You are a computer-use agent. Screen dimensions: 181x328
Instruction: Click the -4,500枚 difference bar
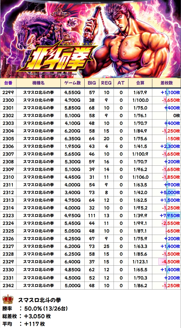tap(169, 262)
